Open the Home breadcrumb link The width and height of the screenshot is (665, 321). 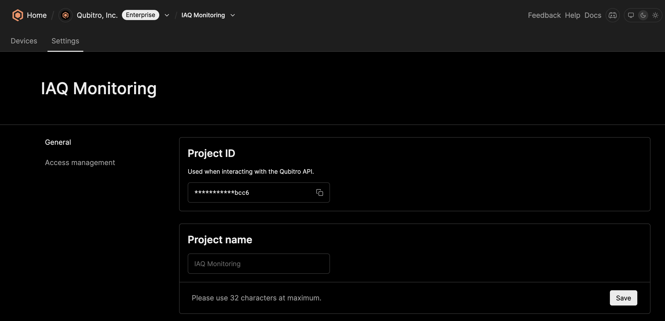[x=37, y=15]
